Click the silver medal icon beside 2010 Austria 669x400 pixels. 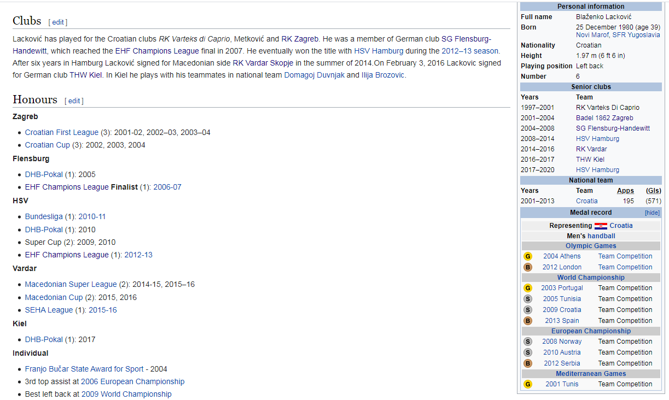(527, 352)
